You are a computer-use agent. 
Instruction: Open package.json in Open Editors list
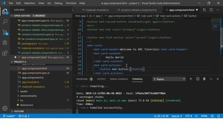click(x=41, y=43)
